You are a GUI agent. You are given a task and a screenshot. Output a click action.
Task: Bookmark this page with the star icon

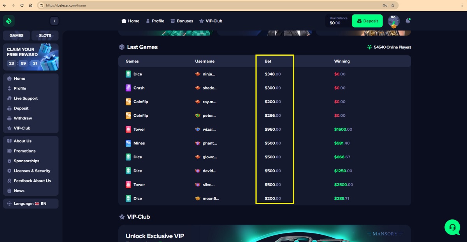point(393,5)
